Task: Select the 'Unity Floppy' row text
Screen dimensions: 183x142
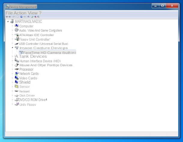Action: coord(28,105)
